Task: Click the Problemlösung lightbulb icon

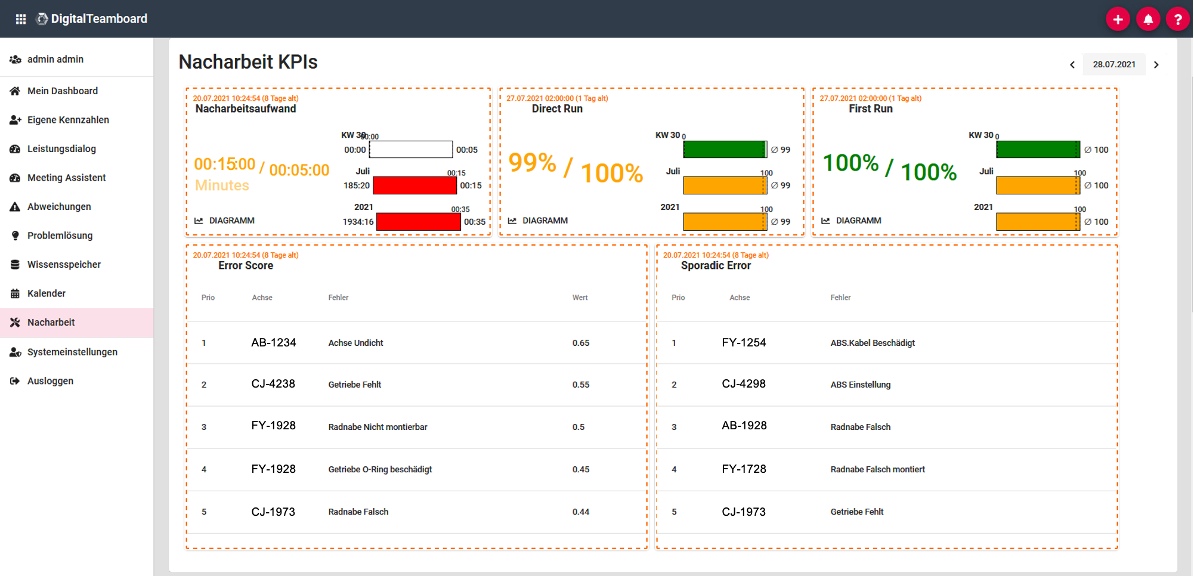Action: pos(16,236)
